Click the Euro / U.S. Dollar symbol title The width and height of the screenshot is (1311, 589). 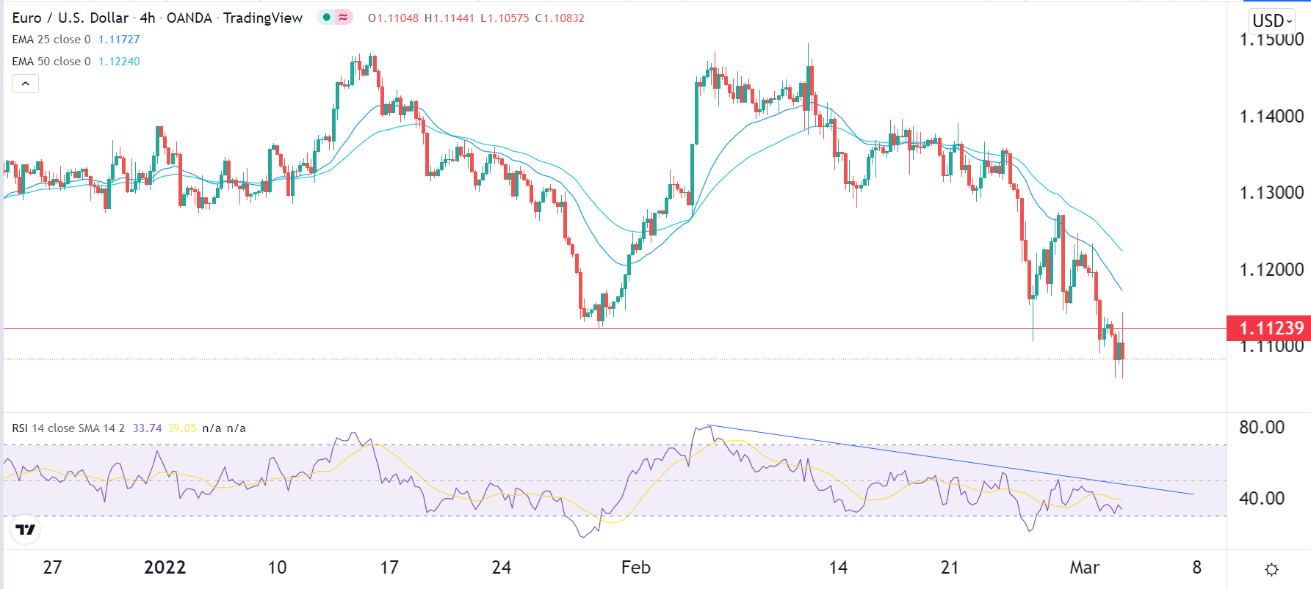tap(71, 18)
